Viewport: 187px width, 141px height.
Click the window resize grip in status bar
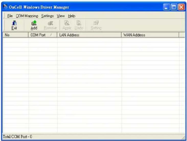tap(183, 137)
